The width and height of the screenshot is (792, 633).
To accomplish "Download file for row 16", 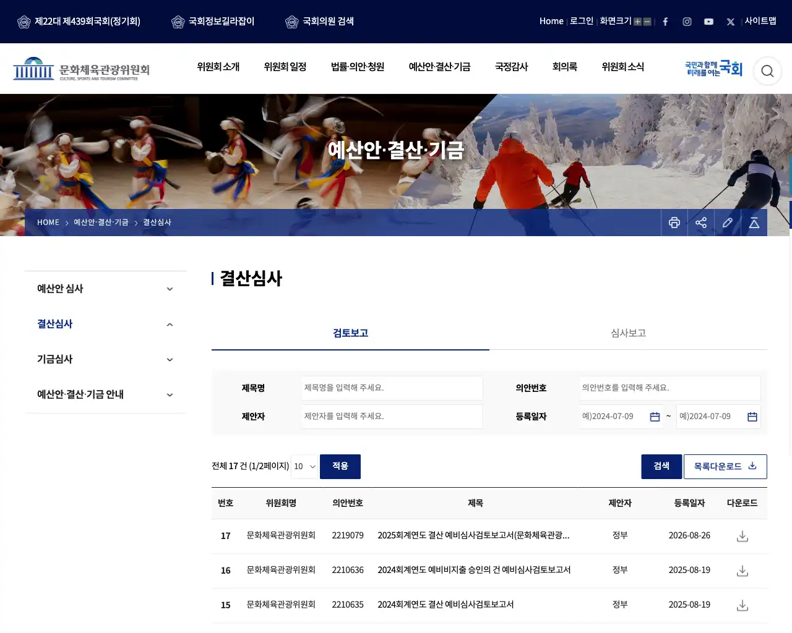I will tap(742, 571).
